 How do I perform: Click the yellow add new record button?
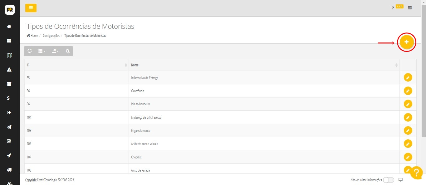(406, 42)
